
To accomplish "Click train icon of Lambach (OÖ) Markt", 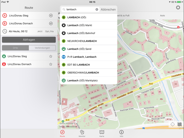I will point(64,25).
